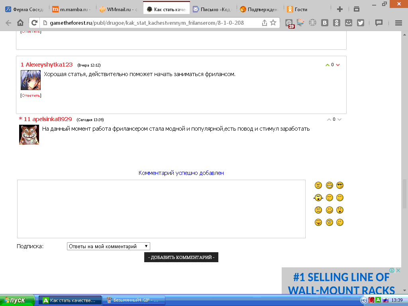Click inside the comment text area
Viewport: 408px width, 306px height.
[x=161, y=209]
